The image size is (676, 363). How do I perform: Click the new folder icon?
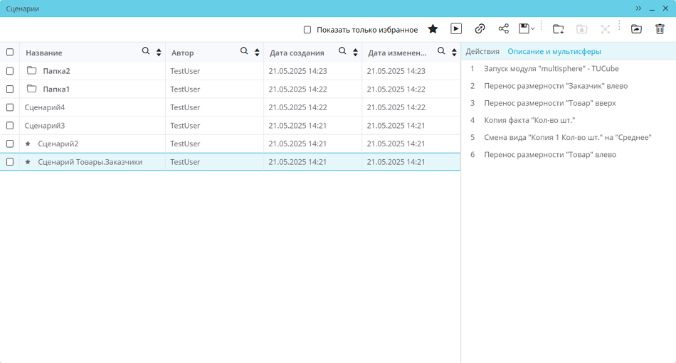click(x=558, y=29)
